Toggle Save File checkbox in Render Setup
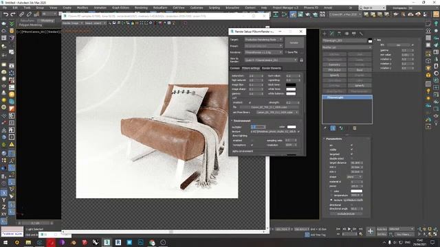The width and height of the screenshot is (440, 247). point(286,52)
